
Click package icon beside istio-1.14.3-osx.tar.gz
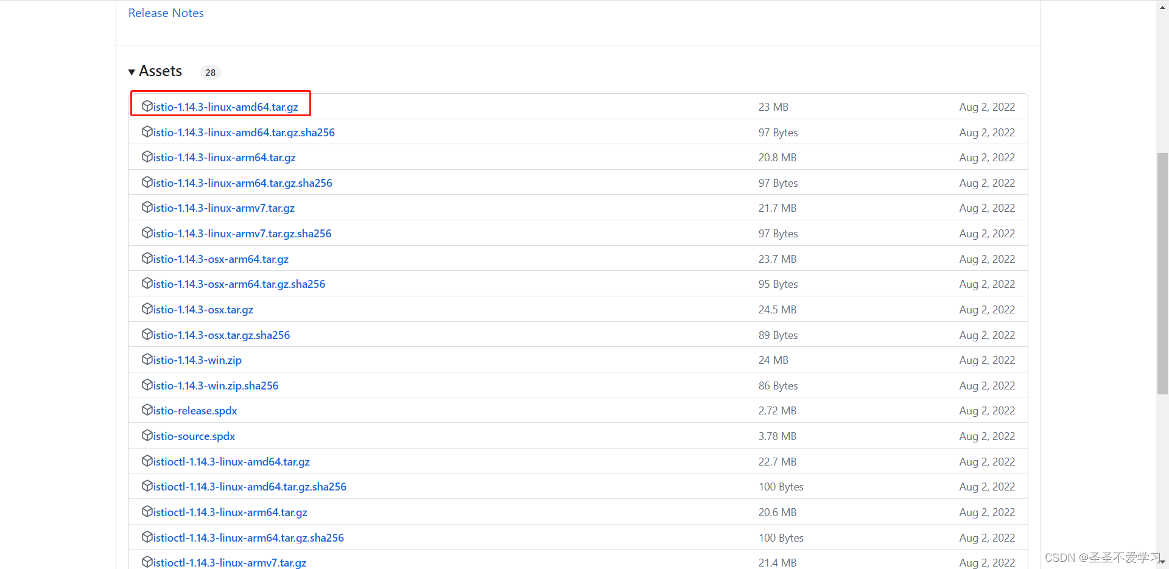(x=147, y=309)
